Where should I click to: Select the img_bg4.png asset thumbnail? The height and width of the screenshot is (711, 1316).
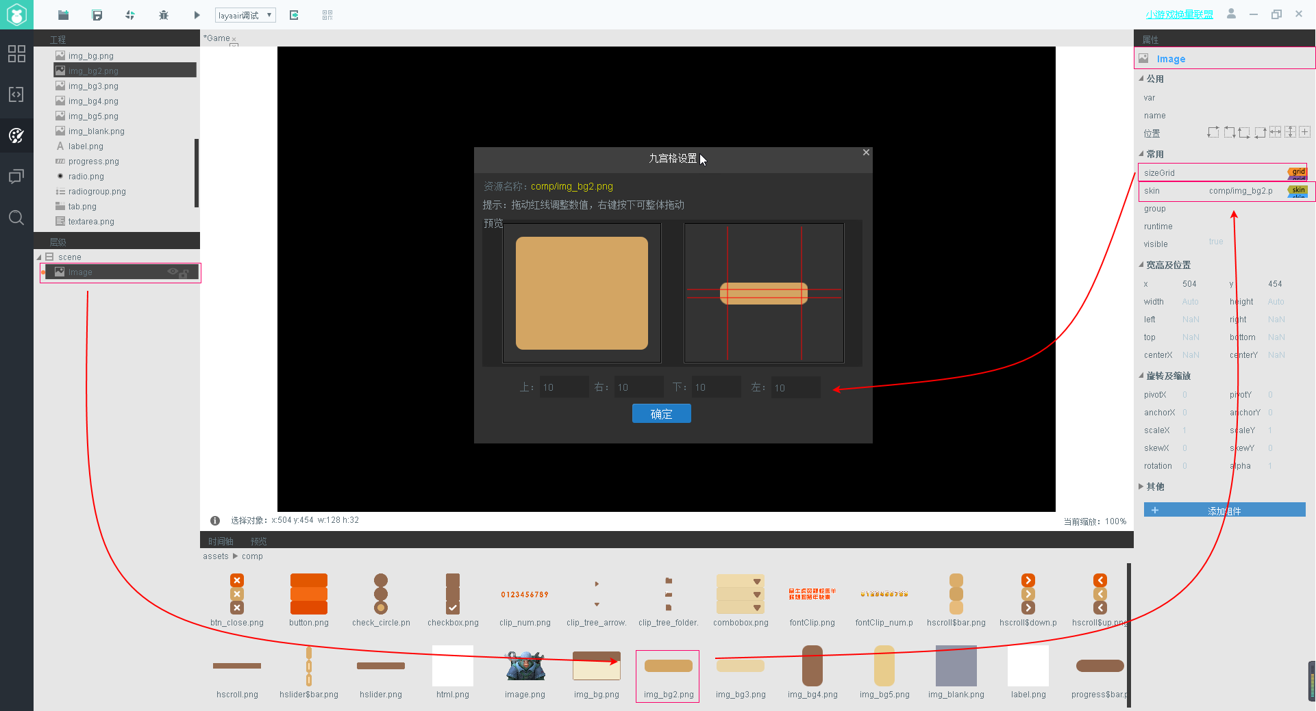[812, 673]
